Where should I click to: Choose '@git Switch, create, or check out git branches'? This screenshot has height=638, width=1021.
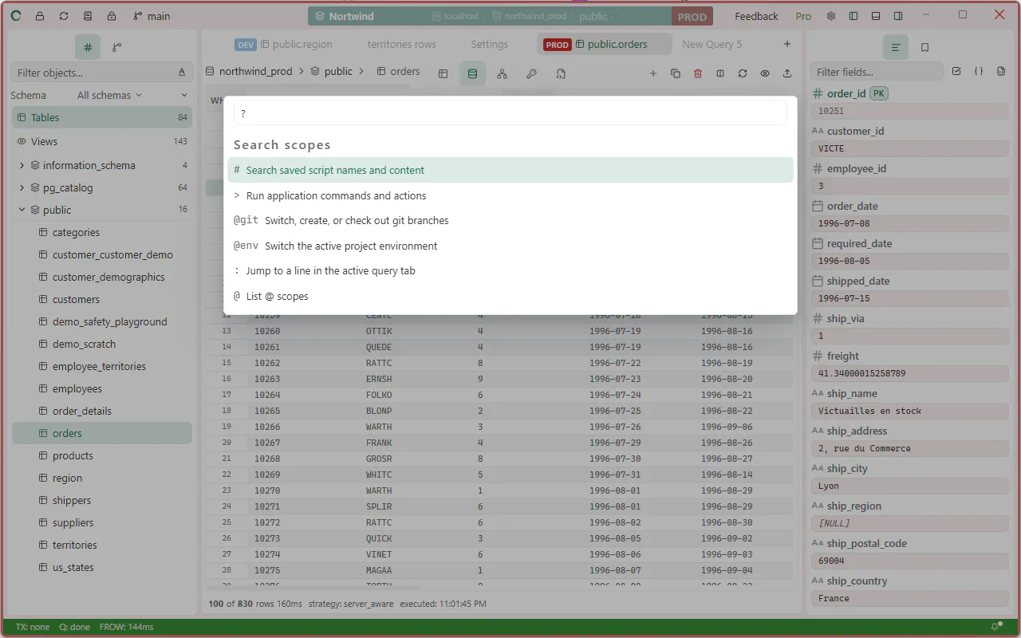(510, 220)
